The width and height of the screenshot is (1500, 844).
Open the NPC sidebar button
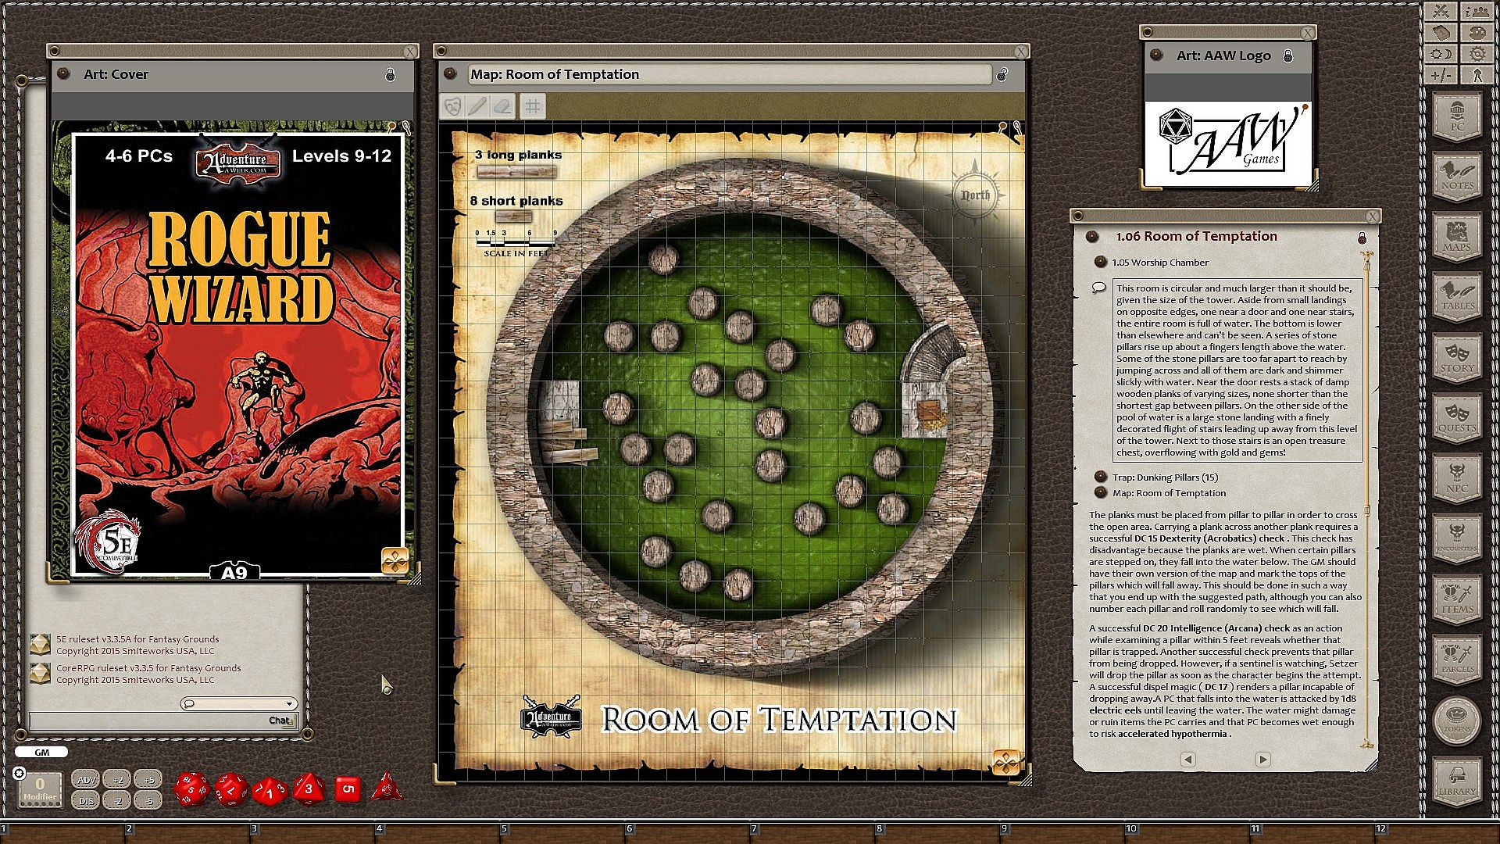click(1456, 477)
